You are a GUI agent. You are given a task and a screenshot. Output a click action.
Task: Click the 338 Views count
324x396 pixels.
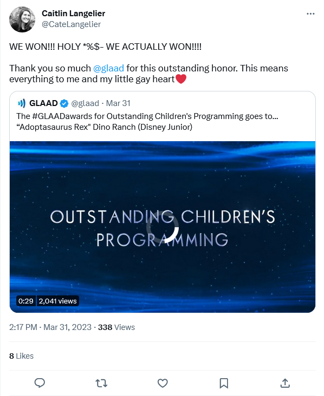pos(116,327)
